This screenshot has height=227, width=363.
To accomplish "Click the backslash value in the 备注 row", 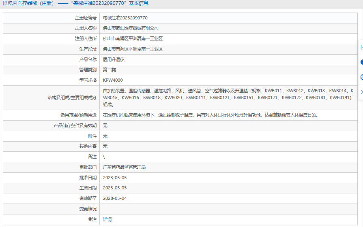I will [x=104, y=157].
